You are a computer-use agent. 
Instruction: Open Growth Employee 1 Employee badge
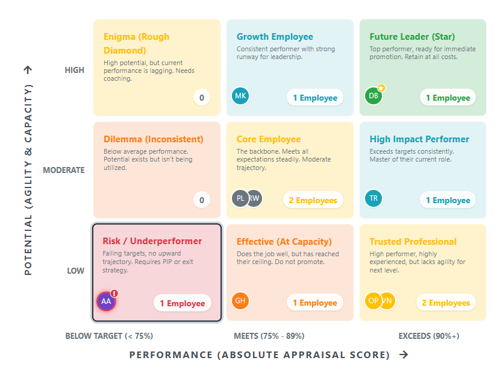click(x=315, y=98)
